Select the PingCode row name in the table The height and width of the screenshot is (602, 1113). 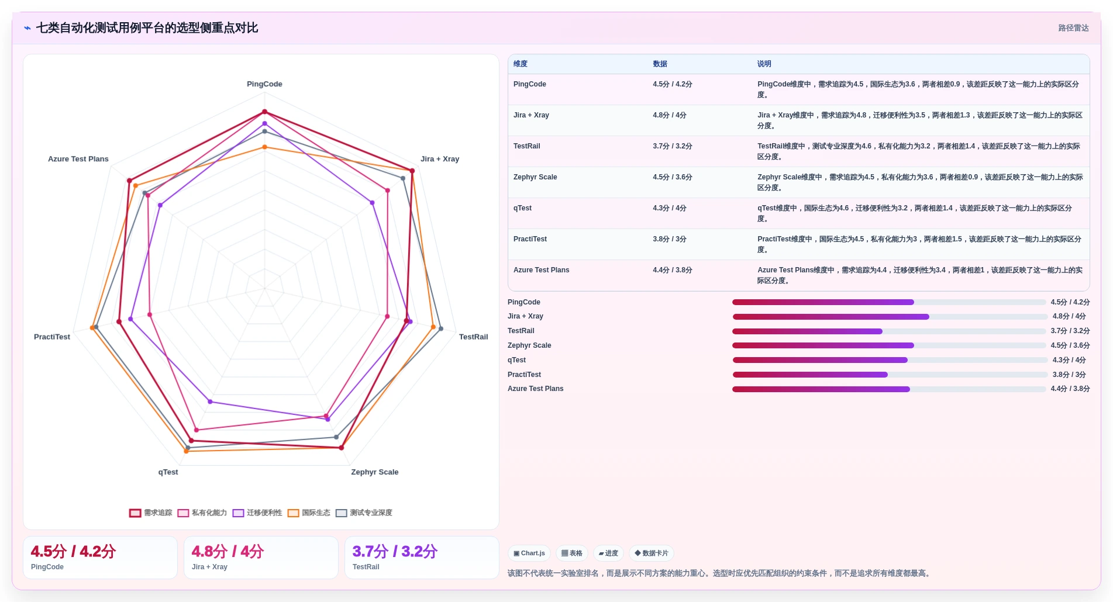coord(530,84)
